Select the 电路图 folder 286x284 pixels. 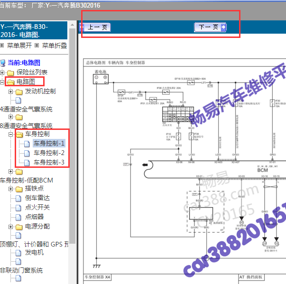pos(26,82)
